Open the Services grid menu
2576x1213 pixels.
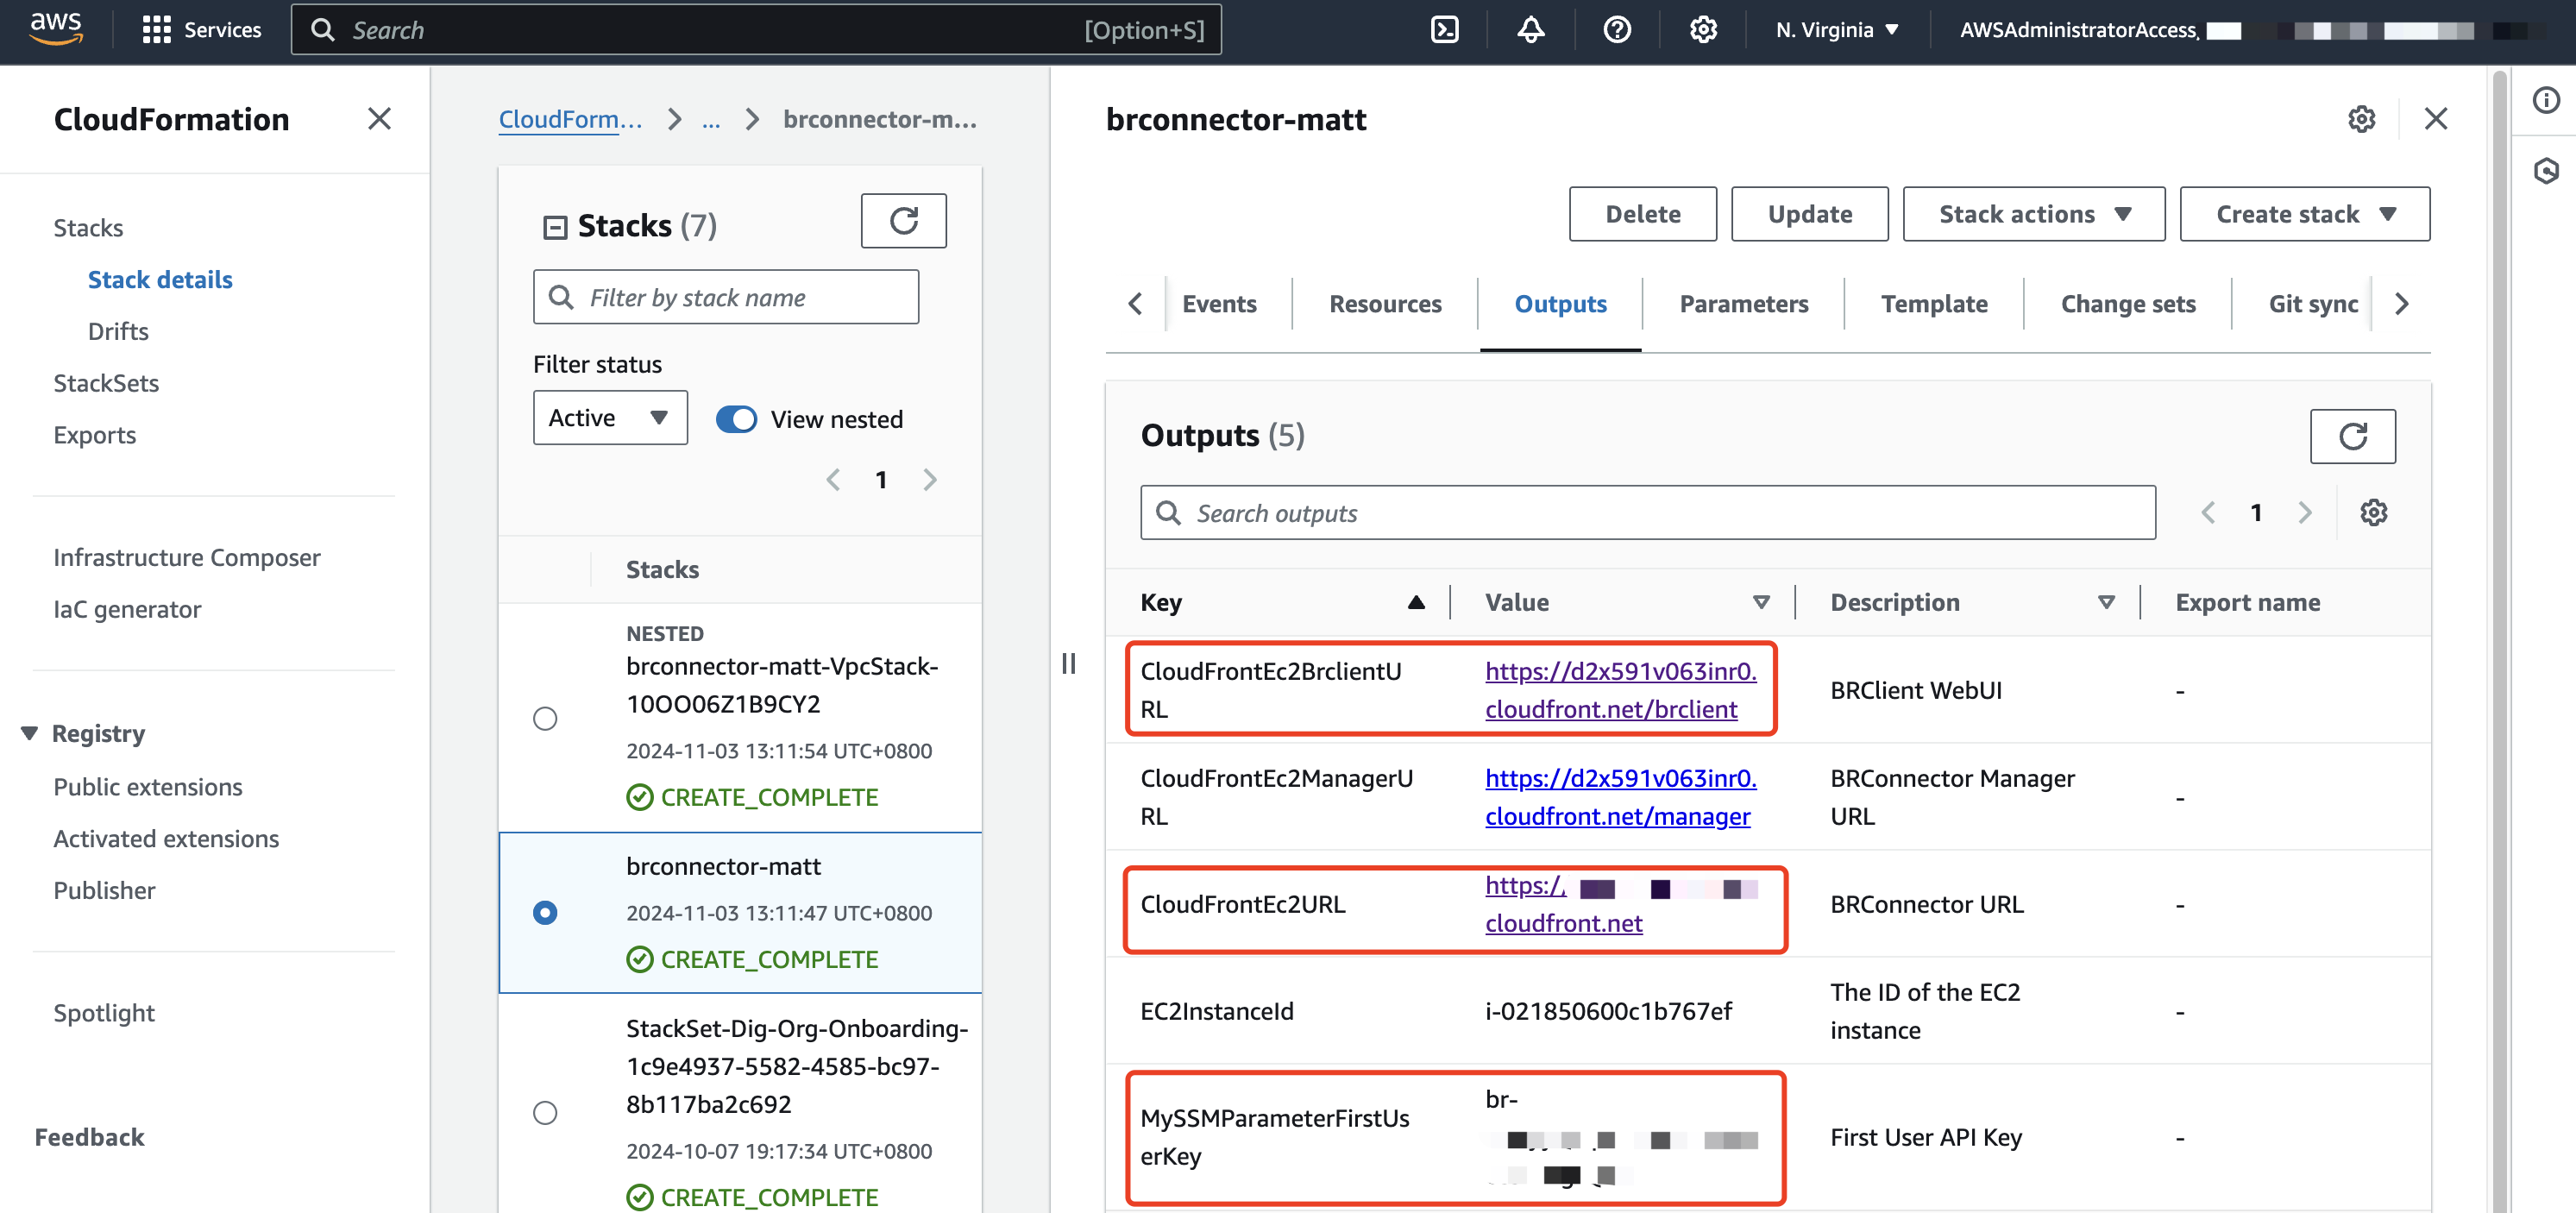point(201,30)
